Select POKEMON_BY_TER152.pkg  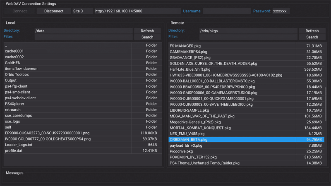pos(246,157)
